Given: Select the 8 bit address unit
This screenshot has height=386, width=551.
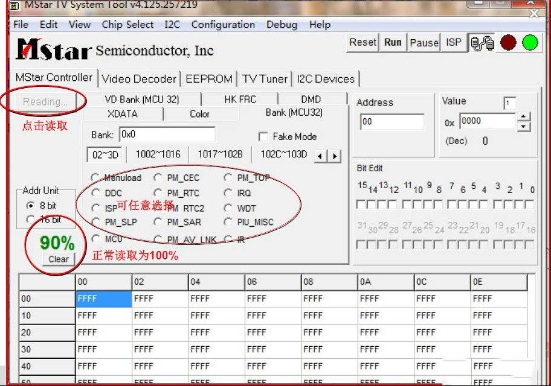Looking at the screenshot, I should pos(31,206).
